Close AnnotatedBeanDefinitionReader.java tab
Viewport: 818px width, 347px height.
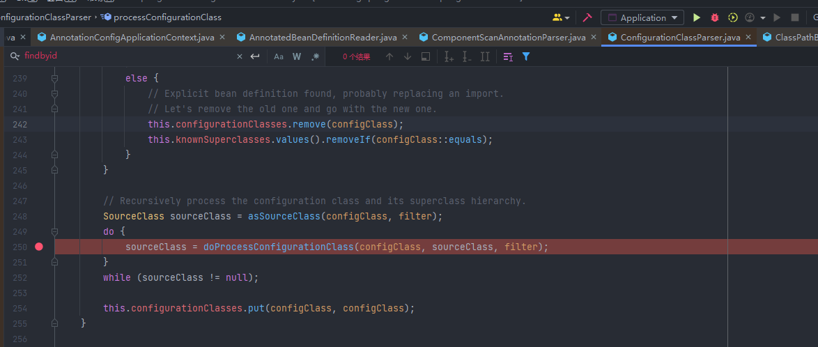[x=405, y=38]
